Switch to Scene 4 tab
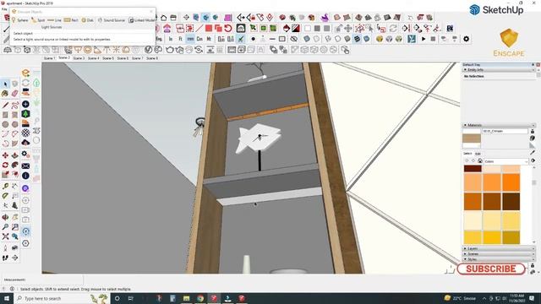The height and width of the screenshot is (304, 541). pos(93,58)
